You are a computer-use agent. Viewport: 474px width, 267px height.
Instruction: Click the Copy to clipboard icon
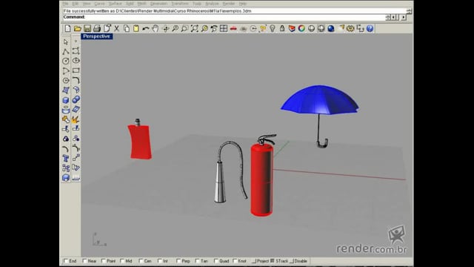pyautogui.click(x=127, y=28)
